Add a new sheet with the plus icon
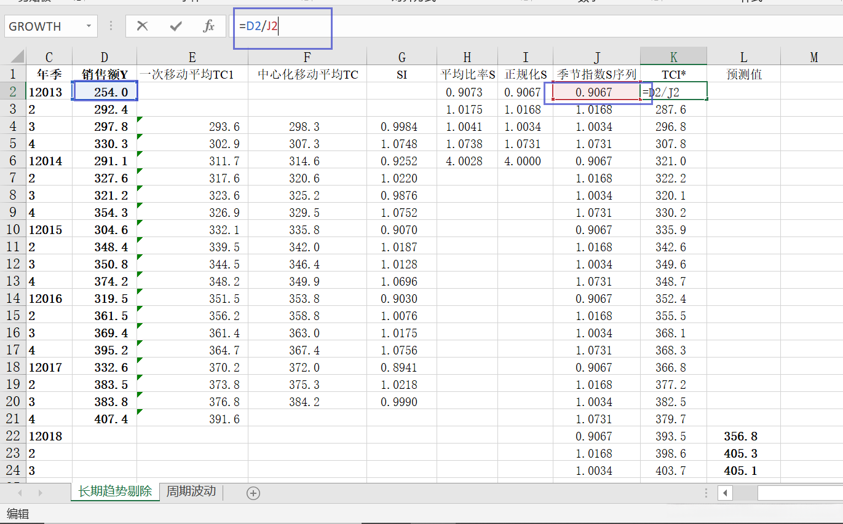This screenshot has height=524, width=843. [x=253, y=492]
